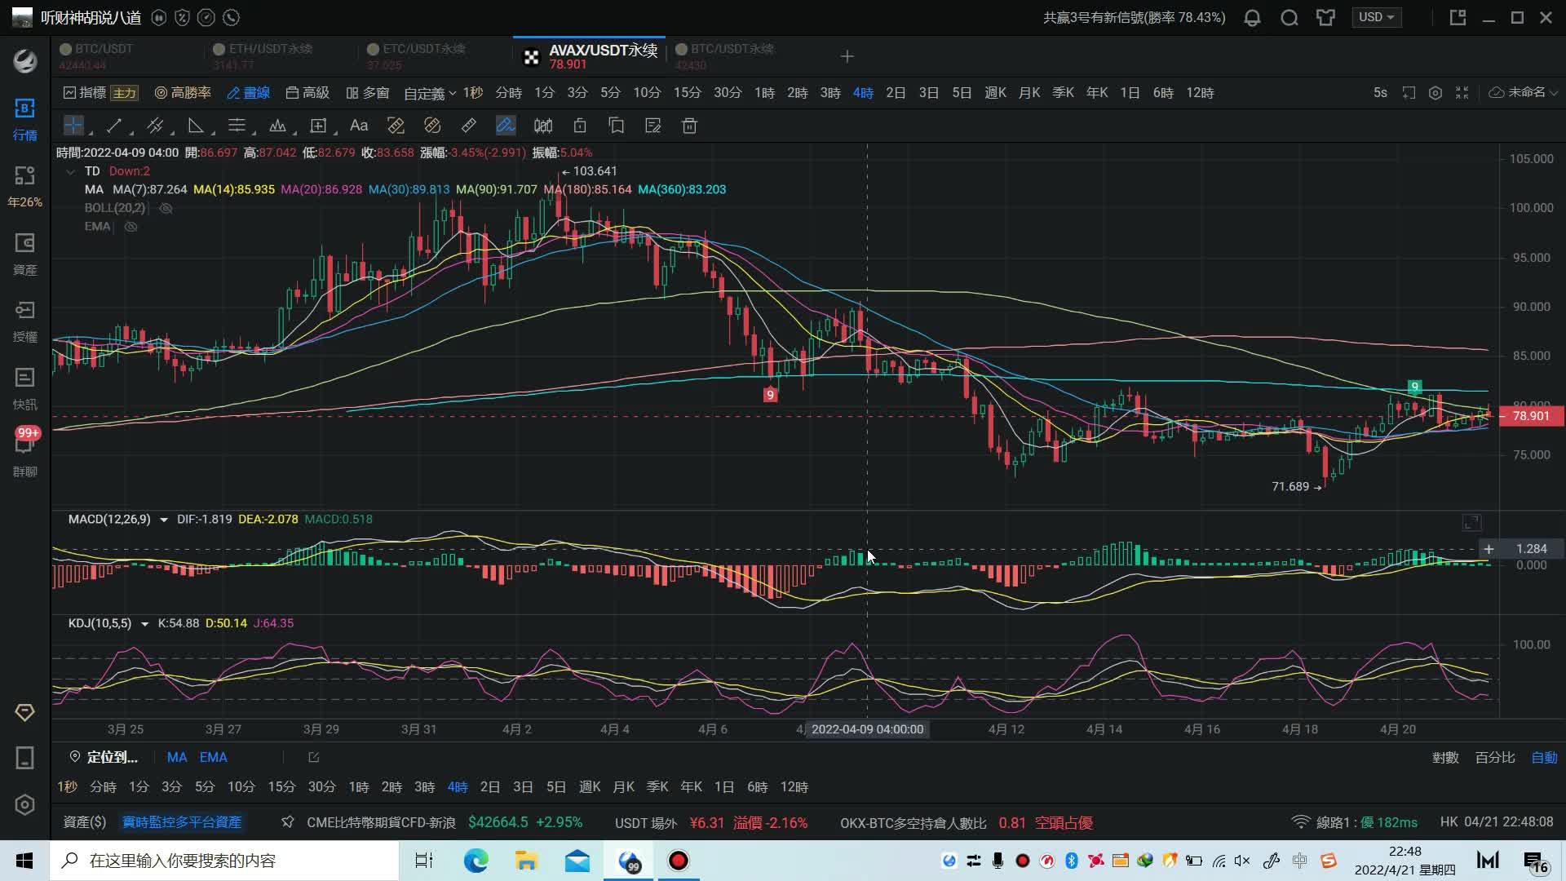1566x881 pixels.
Task: Open the 授權 authorization sidebar section
Action: click(24, 321)
